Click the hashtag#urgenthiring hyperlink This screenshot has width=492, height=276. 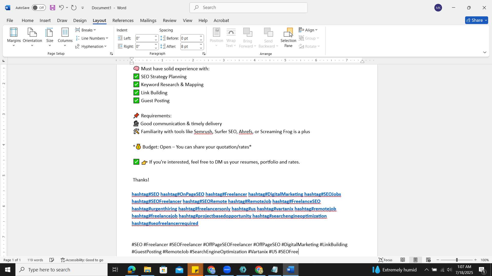154,209
